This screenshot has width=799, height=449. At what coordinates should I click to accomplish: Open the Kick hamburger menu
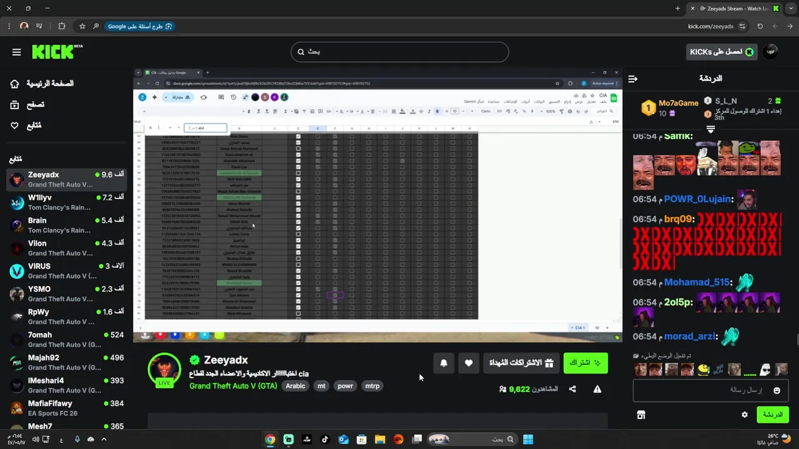16,52
